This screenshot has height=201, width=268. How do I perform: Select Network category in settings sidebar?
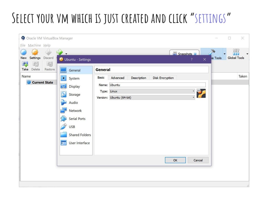[76, 111]
